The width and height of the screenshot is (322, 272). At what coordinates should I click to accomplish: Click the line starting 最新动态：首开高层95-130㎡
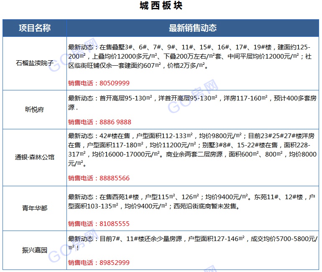point(192,98)
